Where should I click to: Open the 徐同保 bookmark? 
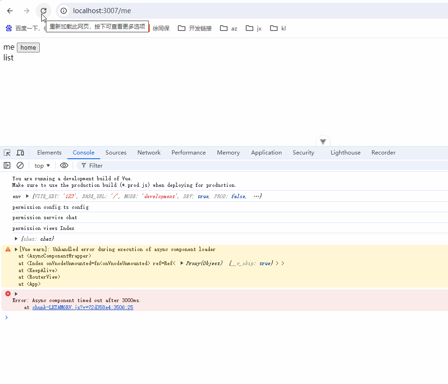(161, 28)
